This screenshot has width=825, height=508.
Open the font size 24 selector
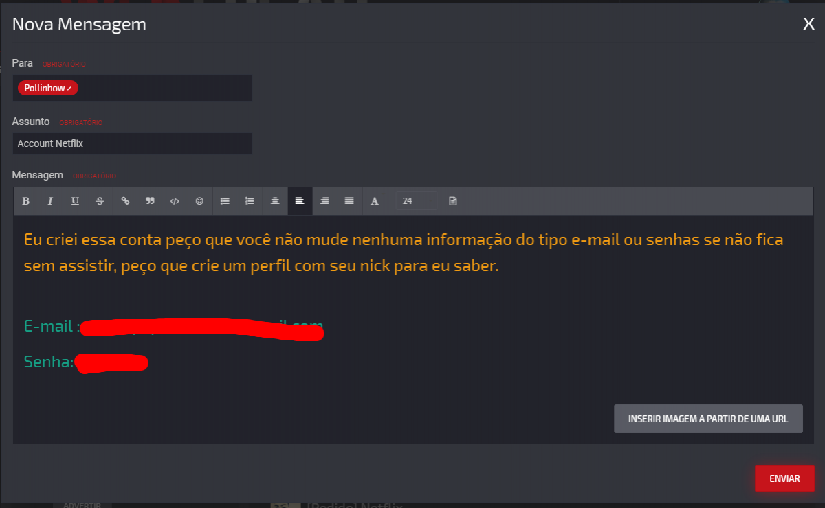click(x=416, y=201)
